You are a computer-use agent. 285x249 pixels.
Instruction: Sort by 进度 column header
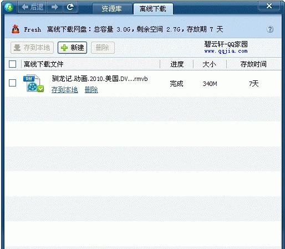tap(177, 64)
